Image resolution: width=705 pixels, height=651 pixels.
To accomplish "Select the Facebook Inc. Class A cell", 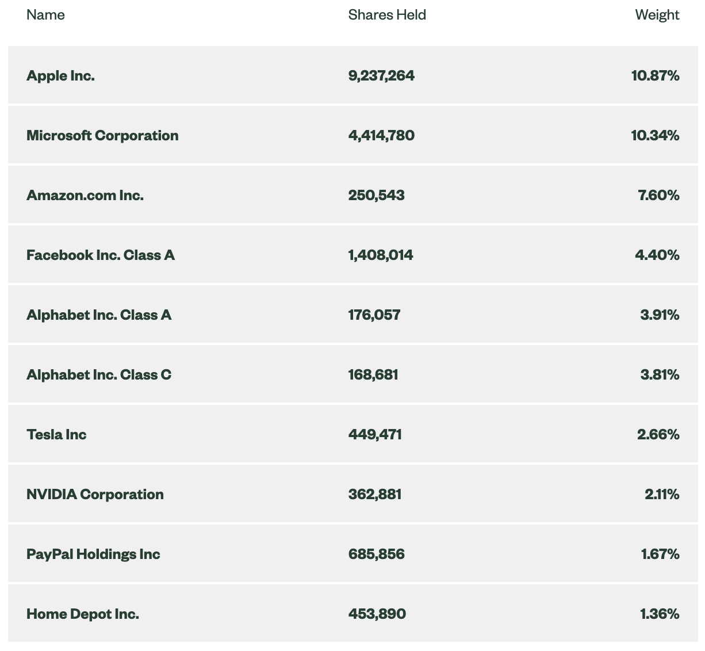I will click(x=101, y=255).
